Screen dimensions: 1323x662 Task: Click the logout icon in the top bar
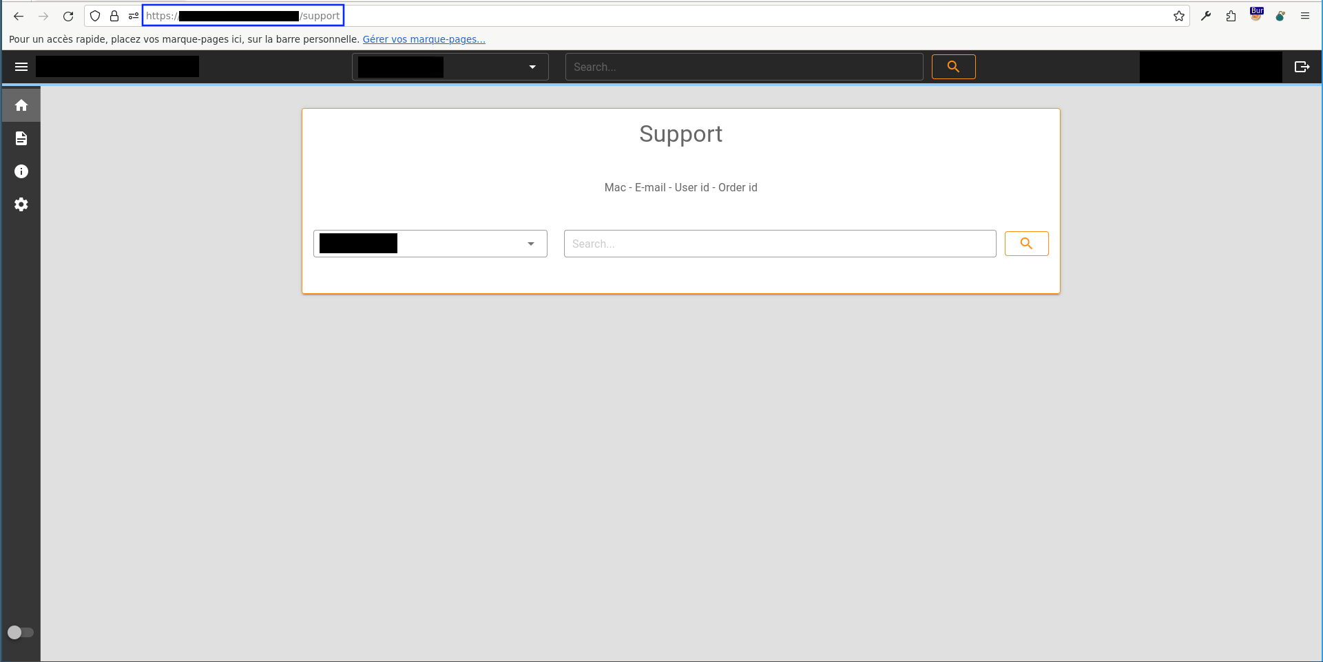point(1302,67)
